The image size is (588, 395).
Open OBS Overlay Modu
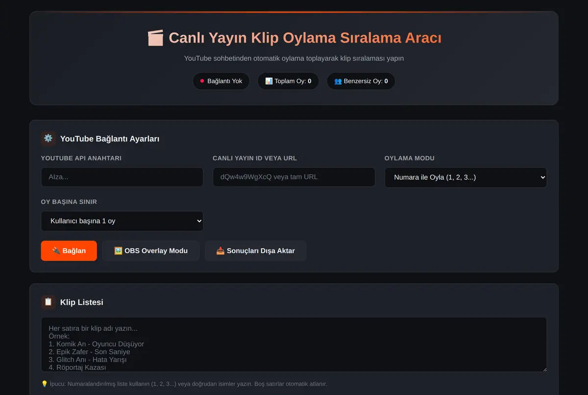(x=151, y=250)
